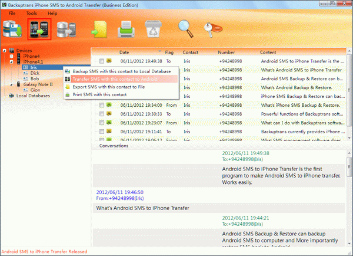353x256 pixels.
Task: Click the contact card icon beside Gion
Action: coord(26,90)
